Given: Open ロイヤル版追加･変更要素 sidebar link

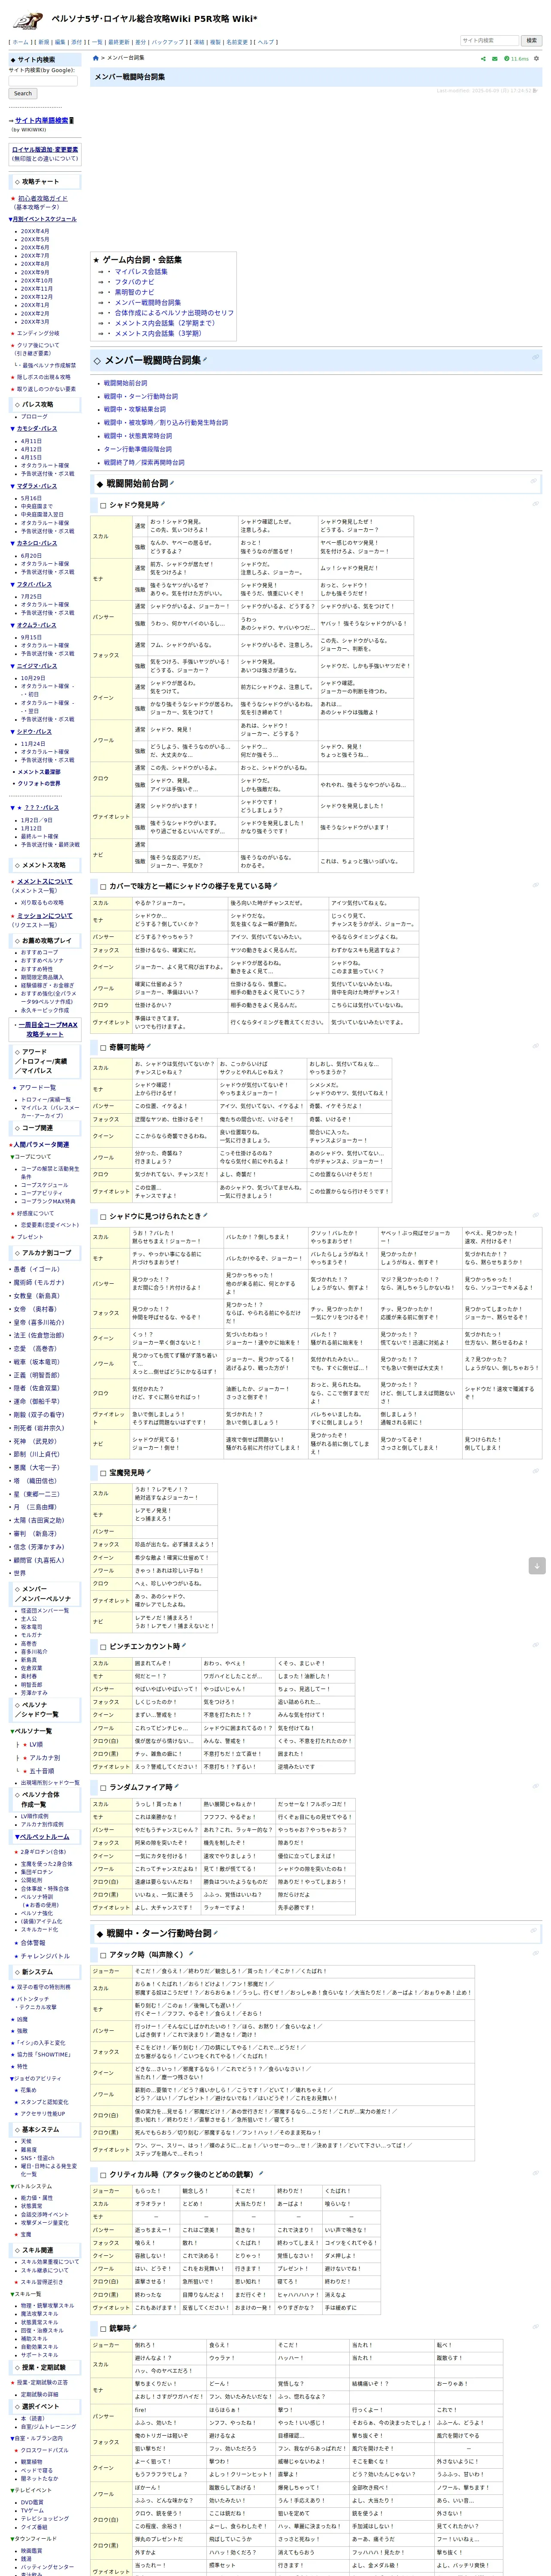Looking at the screenshot, I should click(x=45, y=149).
